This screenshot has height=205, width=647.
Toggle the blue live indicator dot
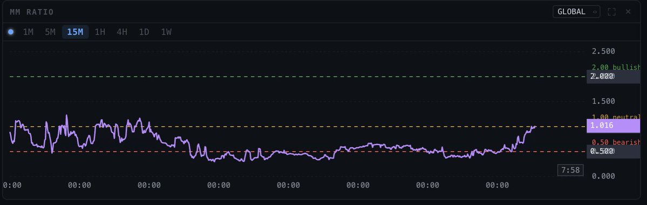coord(11,32)
